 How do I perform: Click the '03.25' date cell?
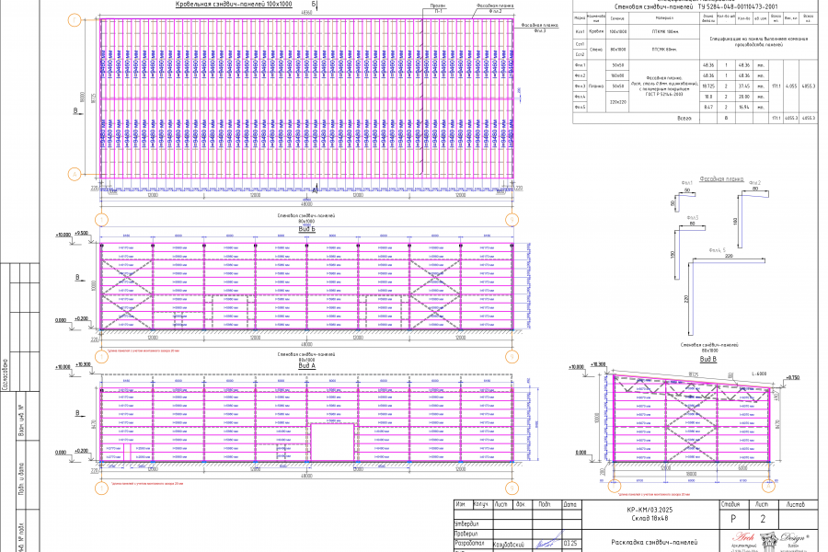pos(570,543)
